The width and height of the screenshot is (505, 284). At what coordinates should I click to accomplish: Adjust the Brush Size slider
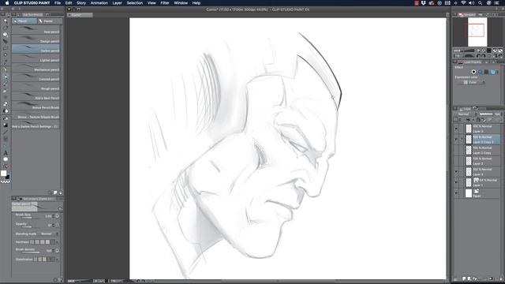(31, 218)
